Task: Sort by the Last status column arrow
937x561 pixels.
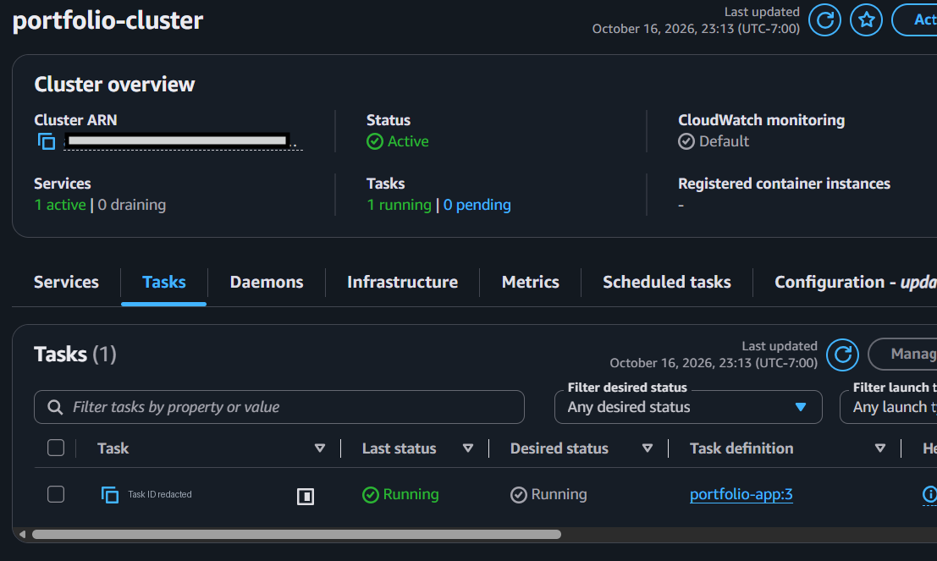Action: point(468,448)
